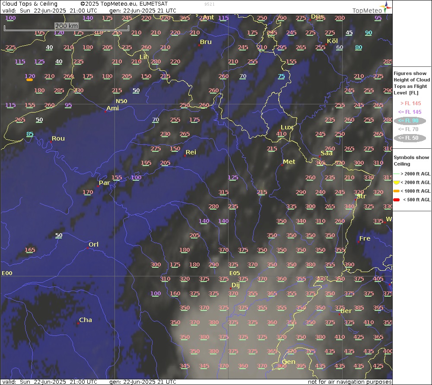Click the '<= FL 145' legend entry
Viewport: 432px width, 385px height.
pos(410,112)
